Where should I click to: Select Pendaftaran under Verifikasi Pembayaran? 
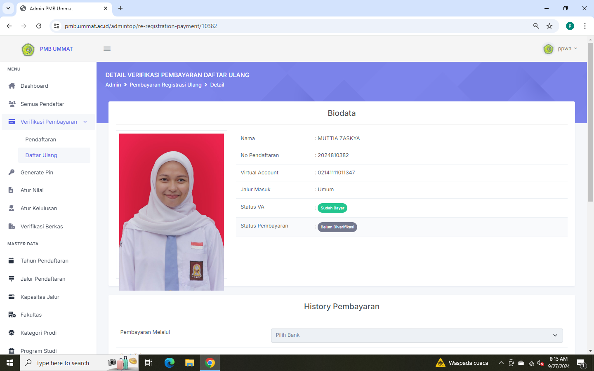pyautogui.click(x=40, y=139)
